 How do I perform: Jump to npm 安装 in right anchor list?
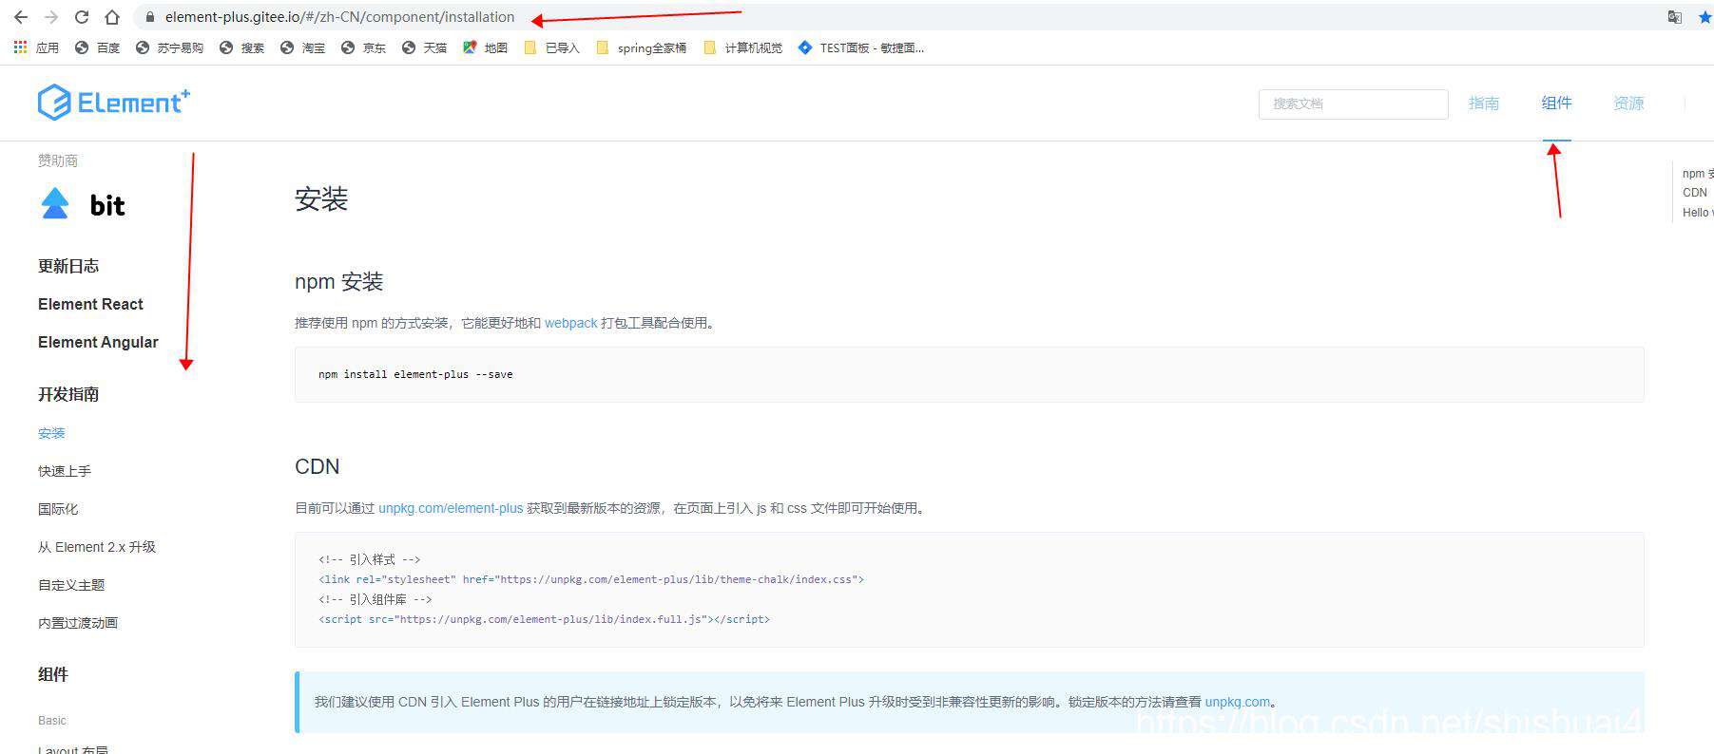(x=1698, y=173)
